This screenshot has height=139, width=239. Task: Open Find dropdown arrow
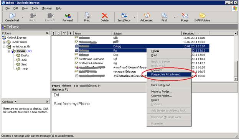175,17
